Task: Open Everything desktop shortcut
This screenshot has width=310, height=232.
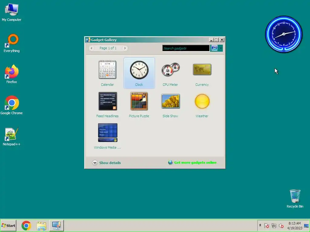Action: (x=12, y=43)
